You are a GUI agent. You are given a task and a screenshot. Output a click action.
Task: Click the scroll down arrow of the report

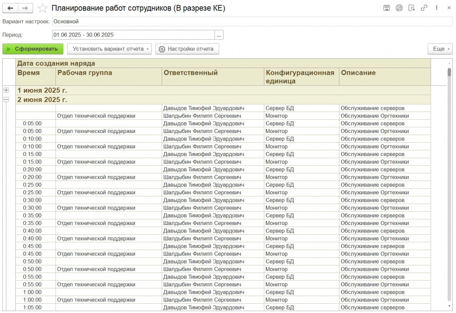pyautogui.click(x=449, y=306)
